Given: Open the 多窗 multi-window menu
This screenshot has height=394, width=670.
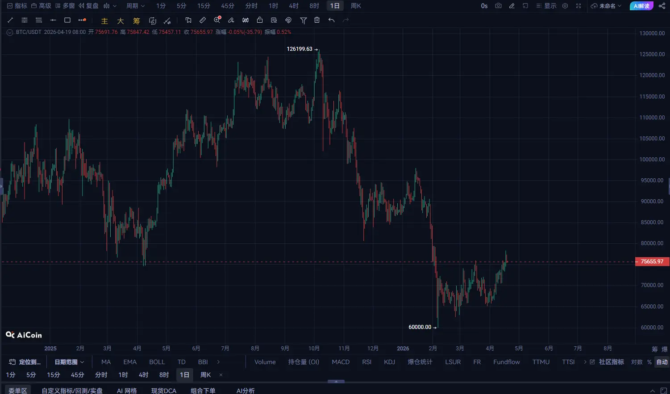Looking at the screenshot, I should [x=65, y=6].
